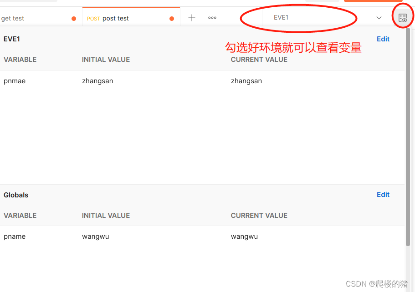Click the unsaved dot on get test tab
The image size is (415, 292).
tap(74, 19)
